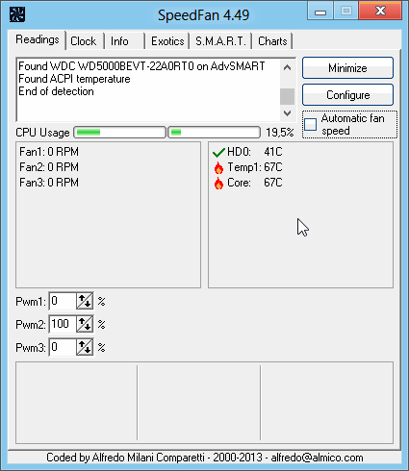Click the Pwm1 up/down spinner arrows
Screen dimensions: 409x471
[x=85, y=301]
